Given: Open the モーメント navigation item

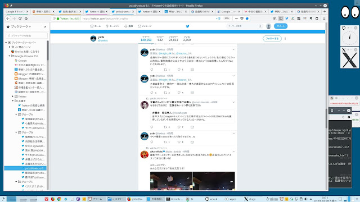Looking at the screenshot, I should 112,26.
